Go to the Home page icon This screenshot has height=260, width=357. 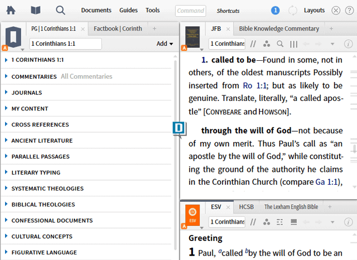point(11,10)
